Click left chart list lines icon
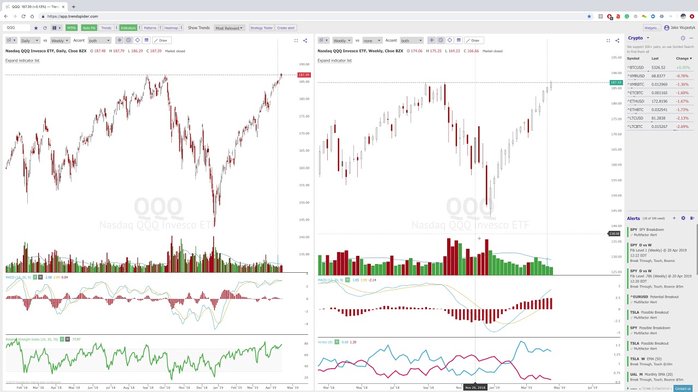698x392 pixels. [x=146, y=40]
